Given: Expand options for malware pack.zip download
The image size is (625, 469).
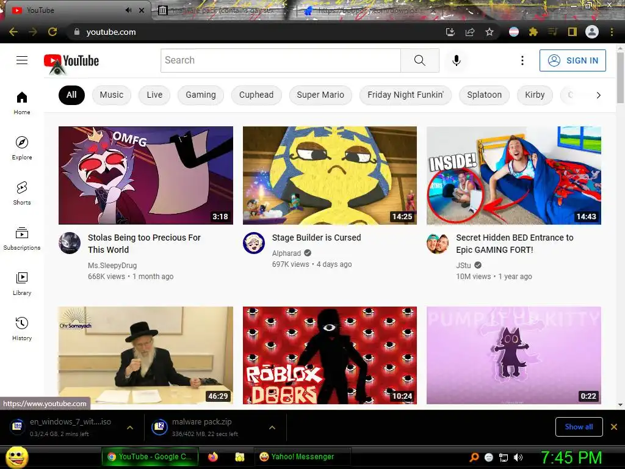Looking at the screenshot, I should tap(272, 427).
